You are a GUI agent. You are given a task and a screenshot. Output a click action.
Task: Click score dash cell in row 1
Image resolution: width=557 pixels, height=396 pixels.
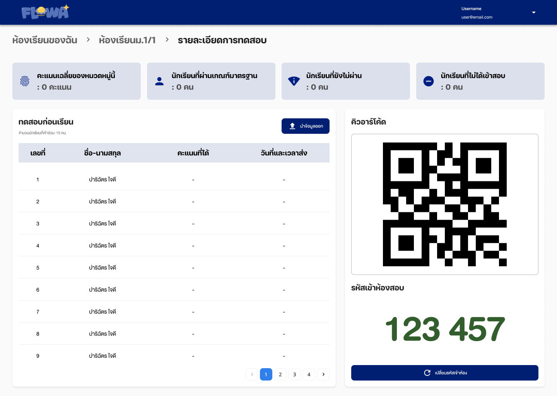[193, 180]
